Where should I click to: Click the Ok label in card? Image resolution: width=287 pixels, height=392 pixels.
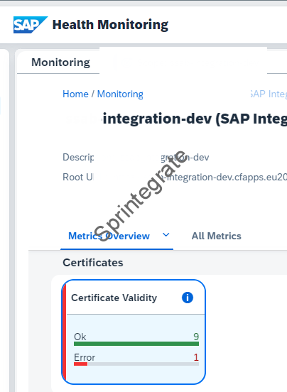point(80,337)
